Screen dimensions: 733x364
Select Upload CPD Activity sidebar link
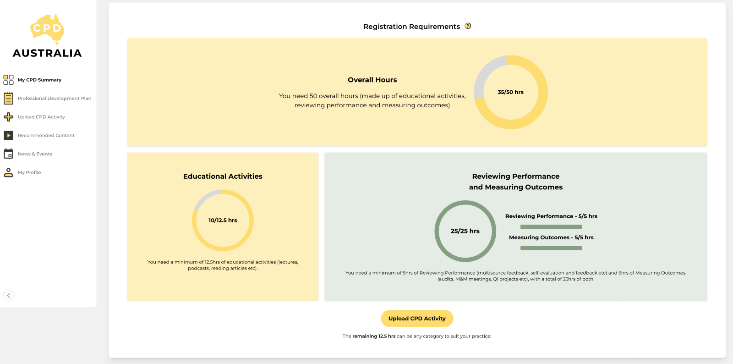click(x=41, y=117)
